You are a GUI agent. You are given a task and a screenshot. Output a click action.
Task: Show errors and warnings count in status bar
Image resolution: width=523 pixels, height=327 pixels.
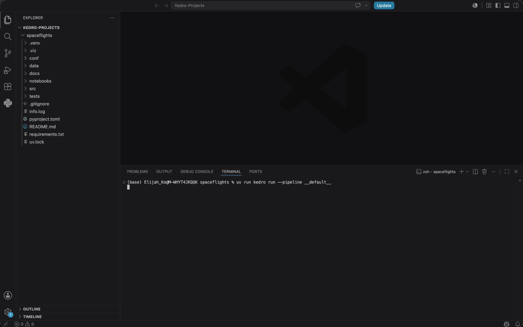click(24, 324)
